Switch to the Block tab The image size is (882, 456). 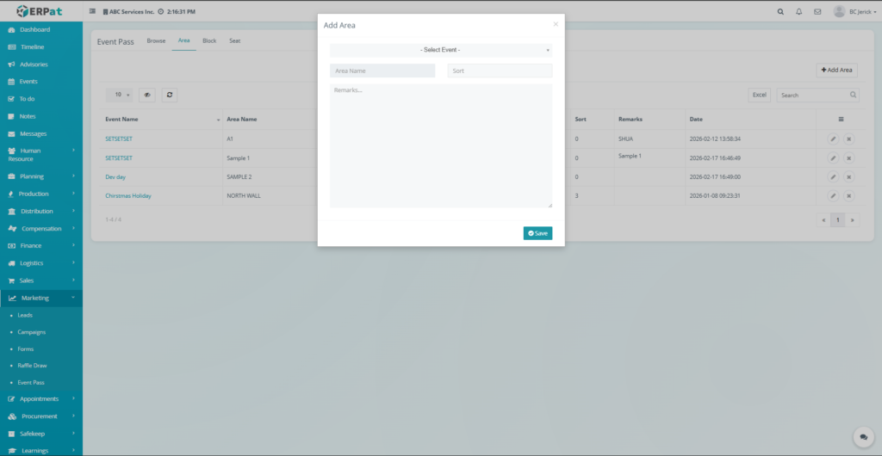(x=209, y=41)
